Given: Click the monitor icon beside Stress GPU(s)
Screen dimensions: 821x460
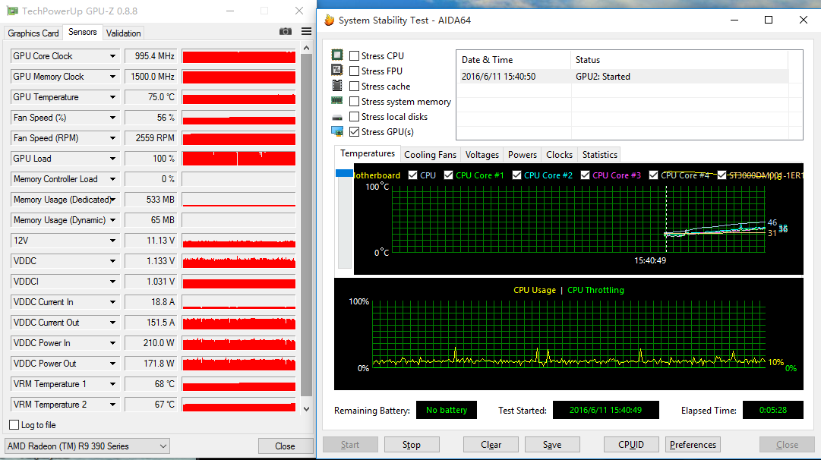Looking at the screenshot, I should [337, 131].
